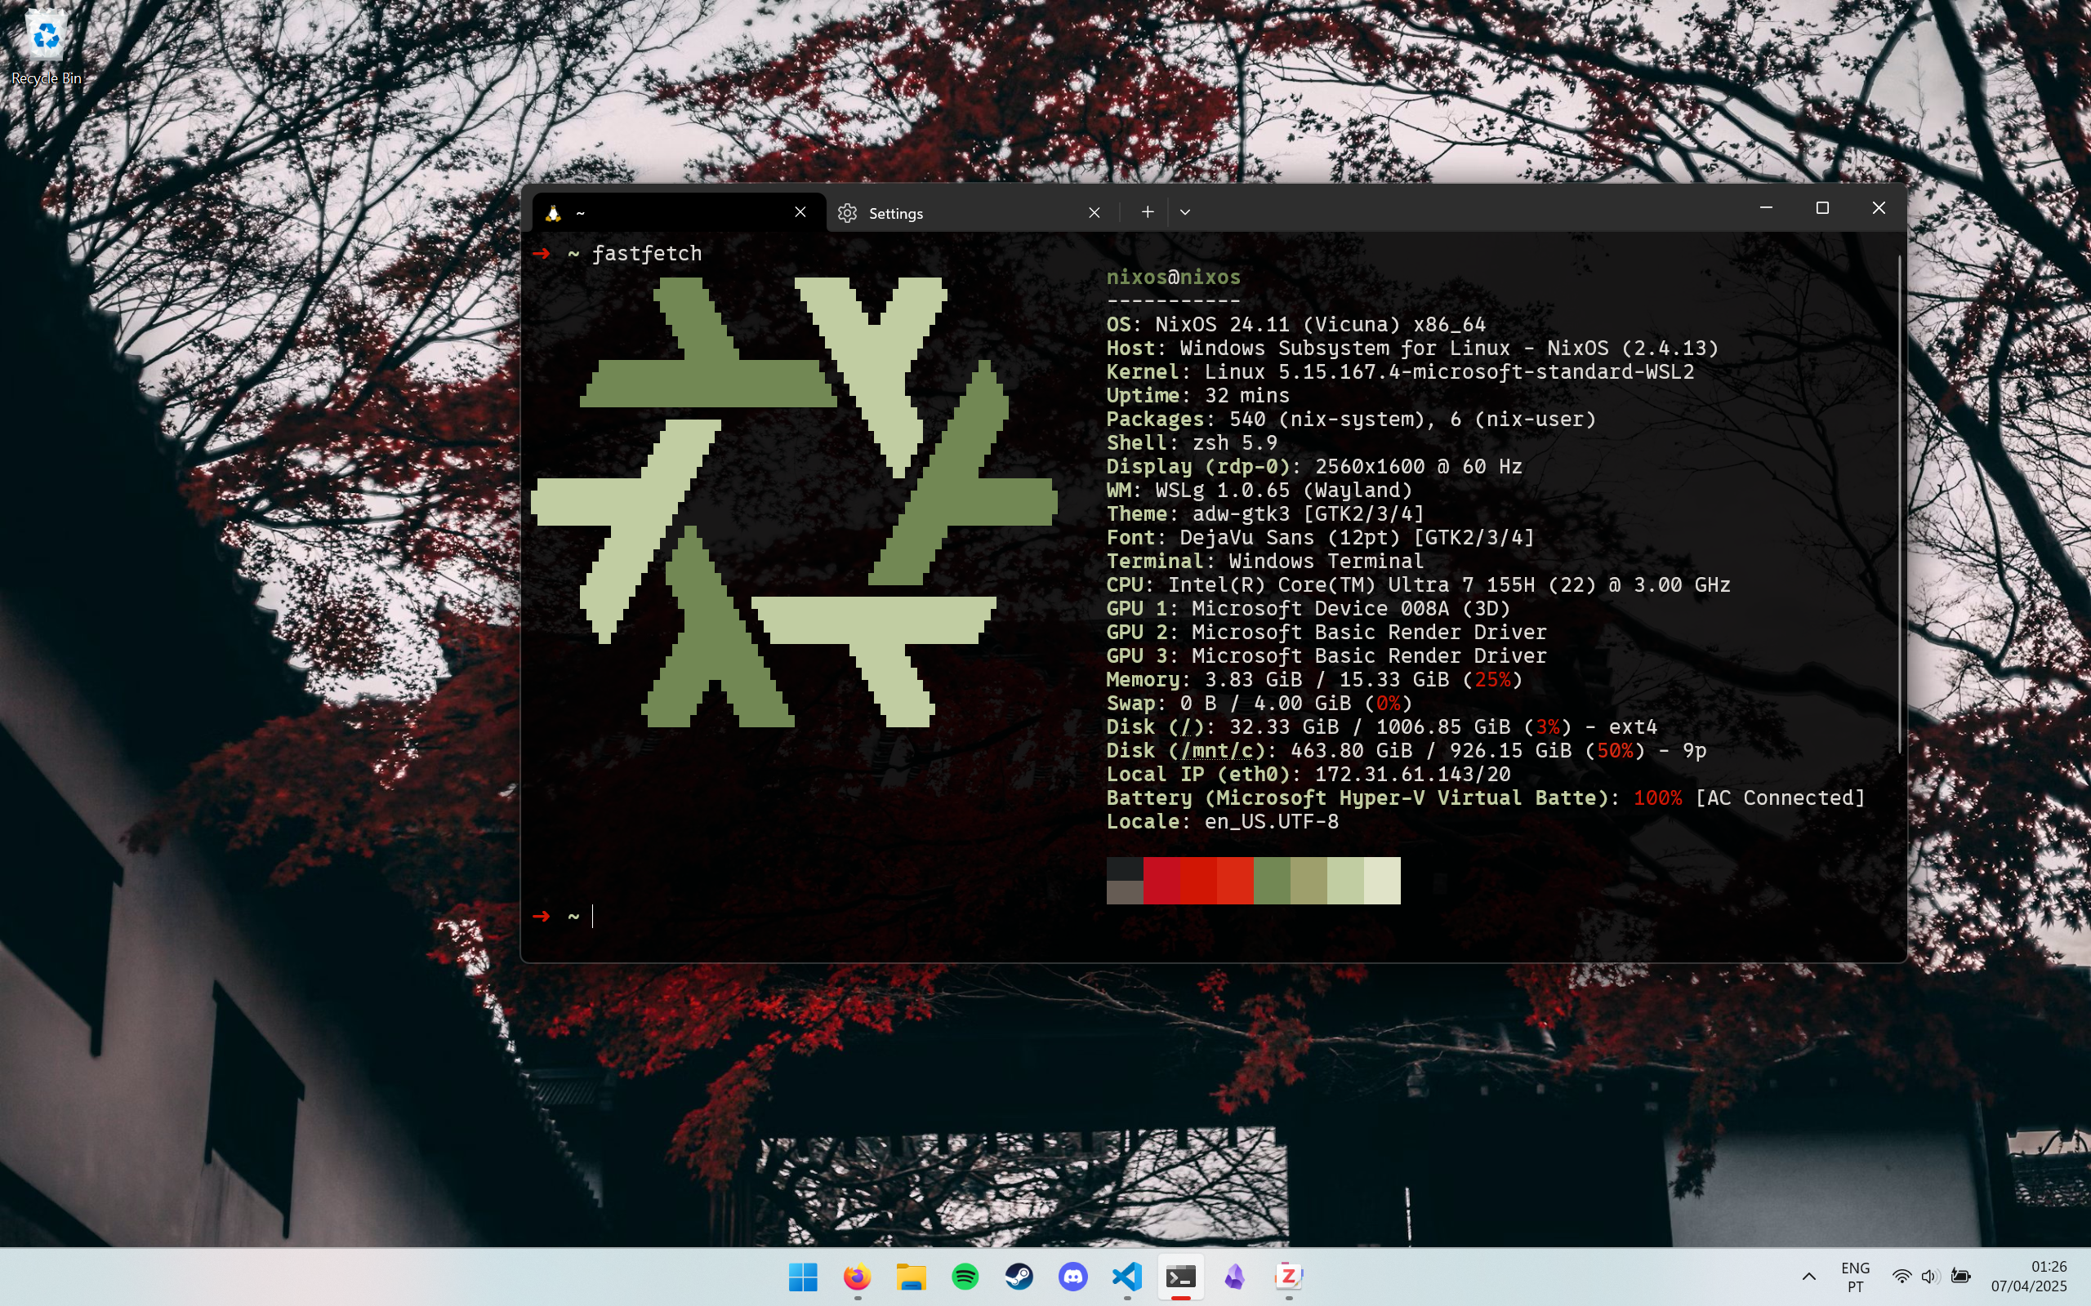The width and height of the screenshot is (2091, 1306).
Task: Open File Explorer from the taskbar
Action: (x=911, y=1277)
